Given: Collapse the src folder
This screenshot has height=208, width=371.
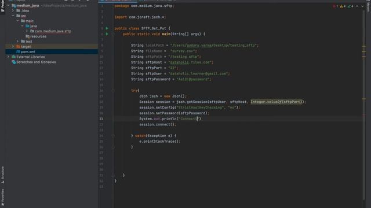Looking at the screenshot, I should point(13,16).
